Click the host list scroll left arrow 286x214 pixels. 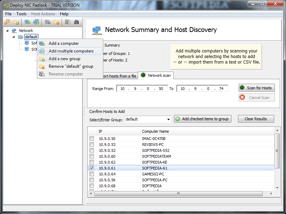tap(91, 194)
